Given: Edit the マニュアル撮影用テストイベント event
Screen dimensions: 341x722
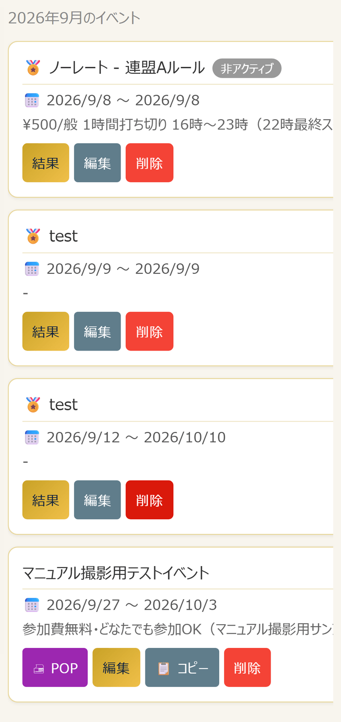Looking at the screenshot, I should [x=116, y=667].
